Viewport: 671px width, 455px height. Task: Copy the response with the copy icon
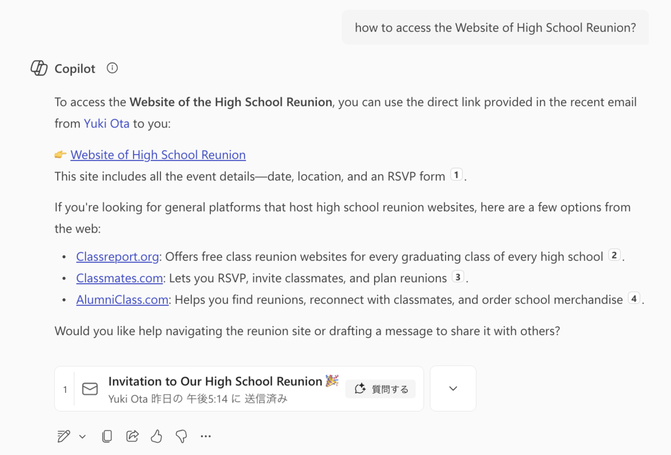point(107,437)
